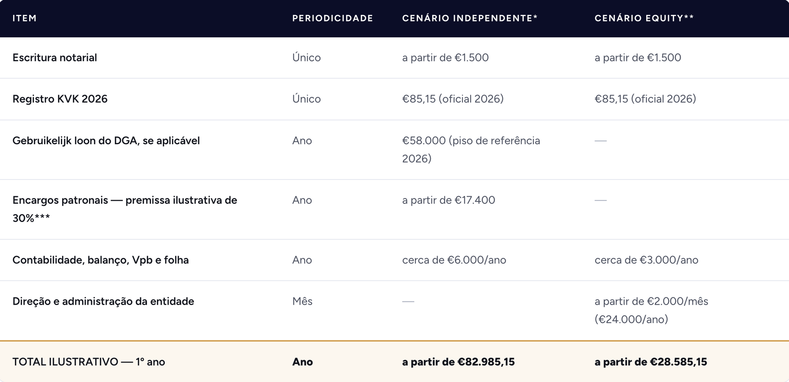
Task: Click the €58.000 piso de referência cell
Action: point(471,150)
